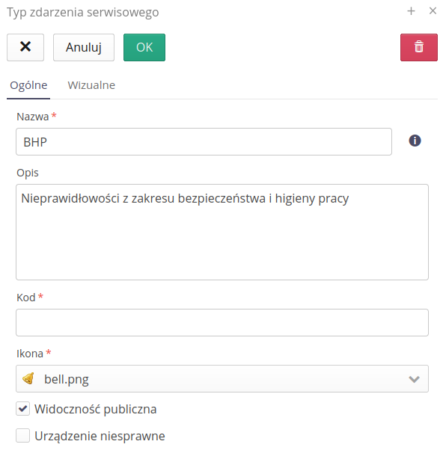446x462 pixels.
Task: Click the info icon beside Nazwa field
Action: (x=415, y=141)
